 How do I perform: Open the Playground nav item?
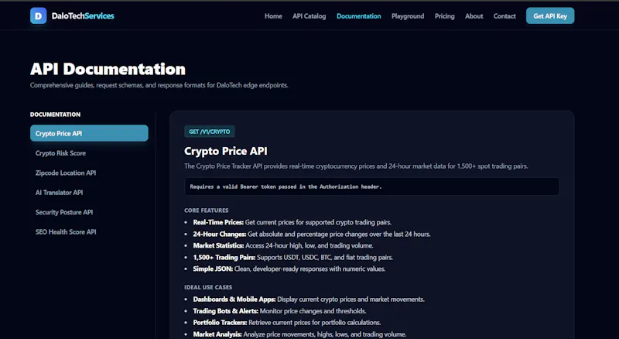click(408, 16)
